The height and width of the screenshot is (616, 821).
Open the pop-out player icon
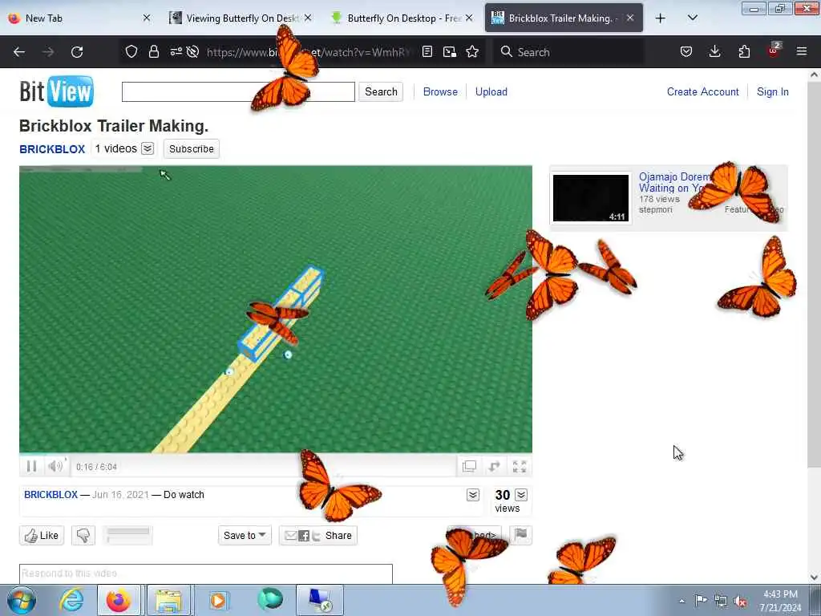[x=469, y=466]
